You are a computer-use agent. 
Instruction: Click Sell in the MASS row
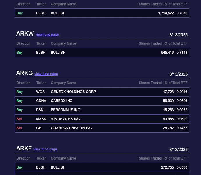tap(20, 119)
